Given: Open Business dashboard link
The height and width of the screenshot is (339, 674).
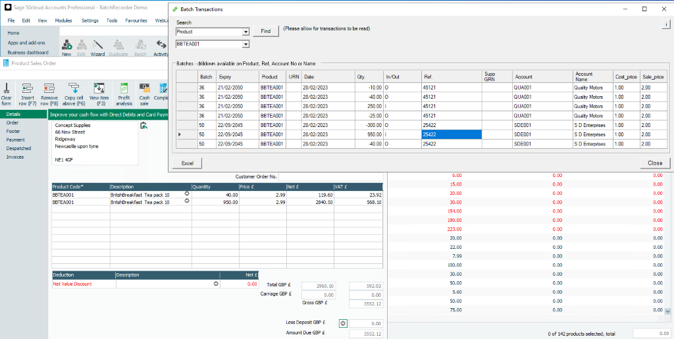Looking at the screenshot, I should [28, 53].
